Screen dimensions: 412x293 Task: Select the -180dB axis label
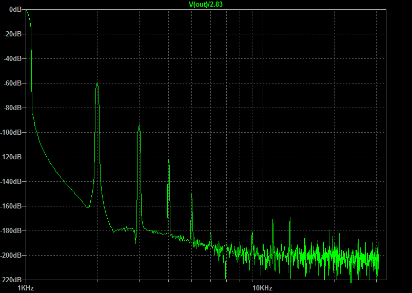11,231
